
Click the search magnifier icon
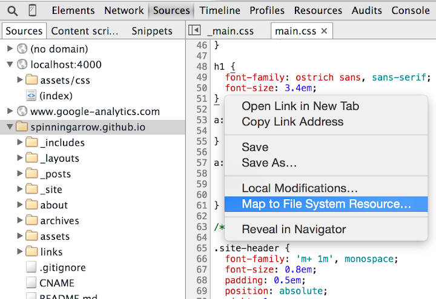[13, 11]
